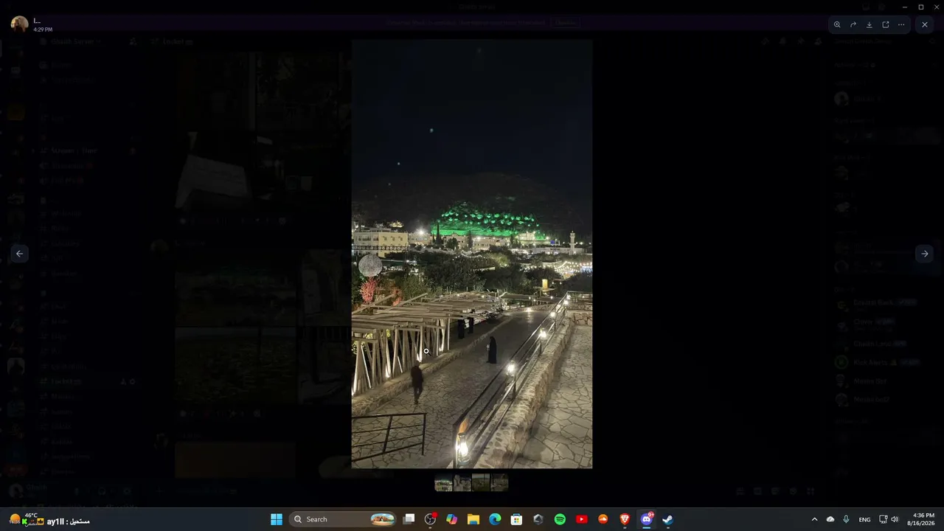Go to the previous image
944x531 pixels.
[20, 254]
